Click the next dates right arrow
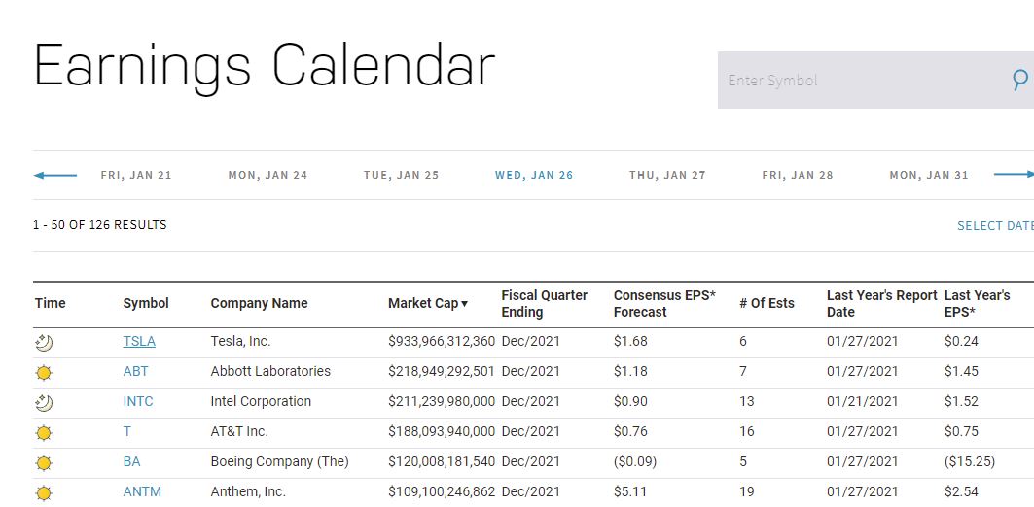 (1014, 175)
